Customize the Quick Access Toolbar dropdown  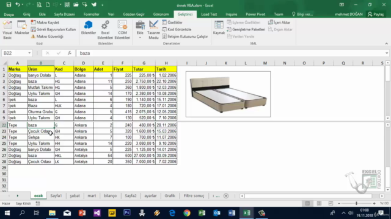(103, 5)
